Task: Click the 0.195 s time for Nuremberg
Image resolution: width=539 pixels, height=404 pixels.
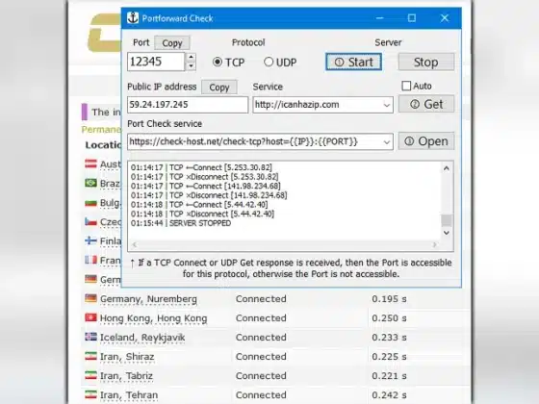Action: click(389, 299)
